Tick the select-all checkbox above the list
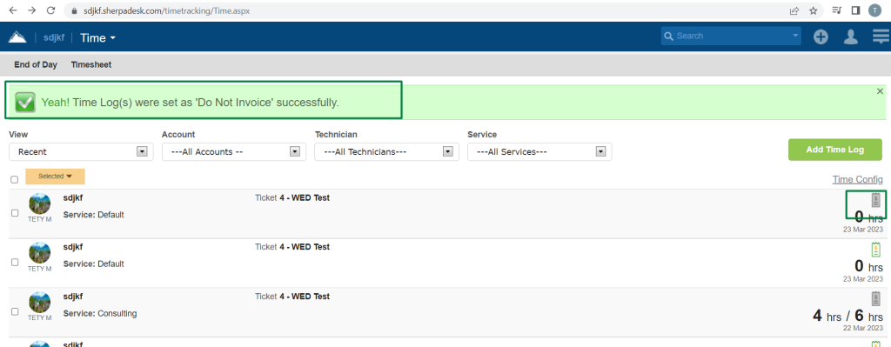 pyautogui.click(x=14, y=179)
